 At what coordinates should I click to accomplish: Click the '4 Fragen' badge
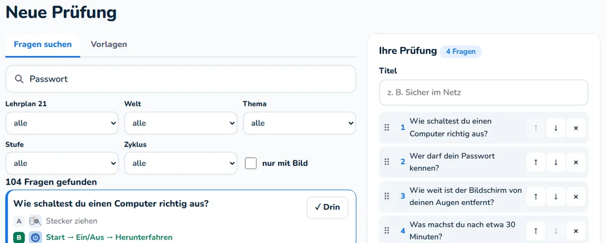(461, 51)
